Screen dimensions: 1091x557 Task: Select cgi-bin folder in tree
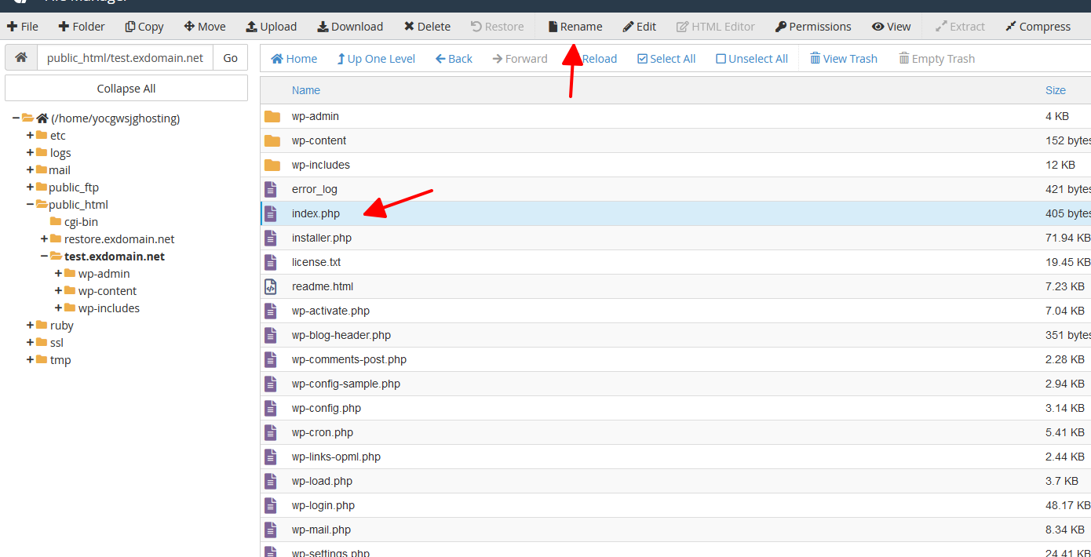[x=81, y=222]
